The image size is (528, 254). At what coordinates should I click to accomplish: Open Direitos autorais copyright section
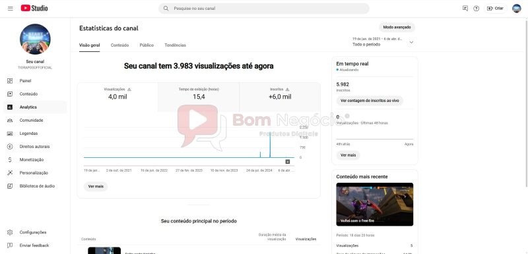35,146
